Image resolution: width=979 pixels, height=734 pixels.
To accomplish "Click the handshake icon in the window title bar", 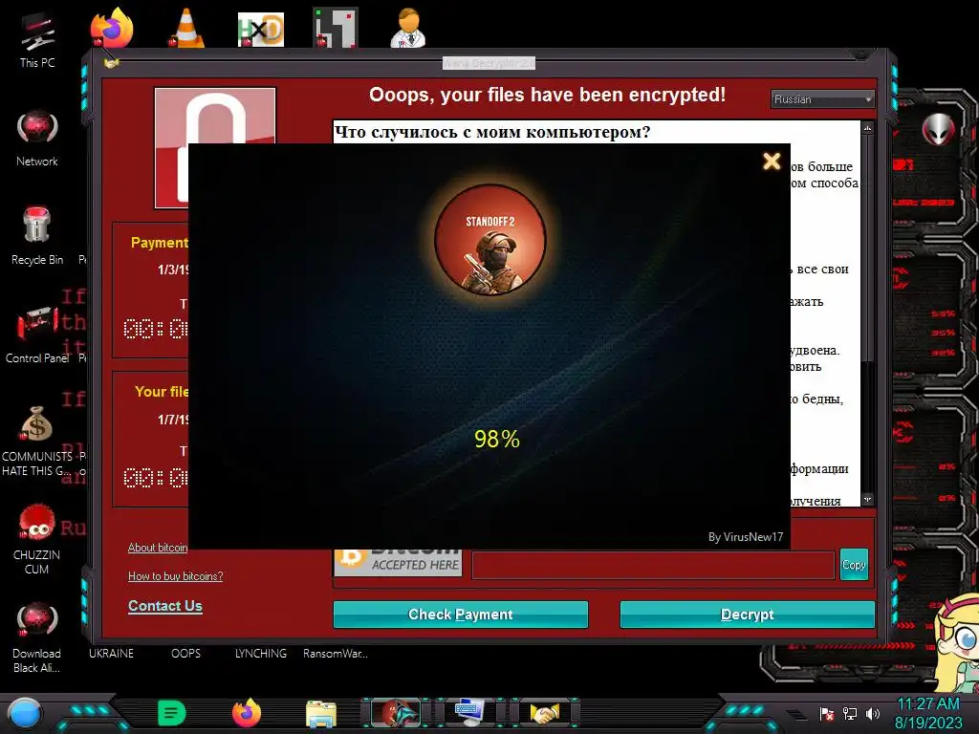I will (x=111, y=62).
